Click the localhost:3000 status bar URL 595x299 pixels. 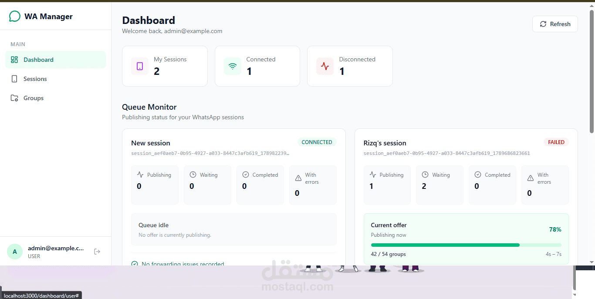point(41,296)
